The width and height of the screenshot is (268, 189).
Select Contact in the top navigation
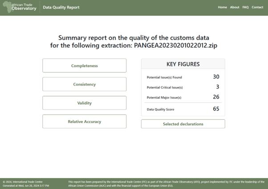[257, 8]
